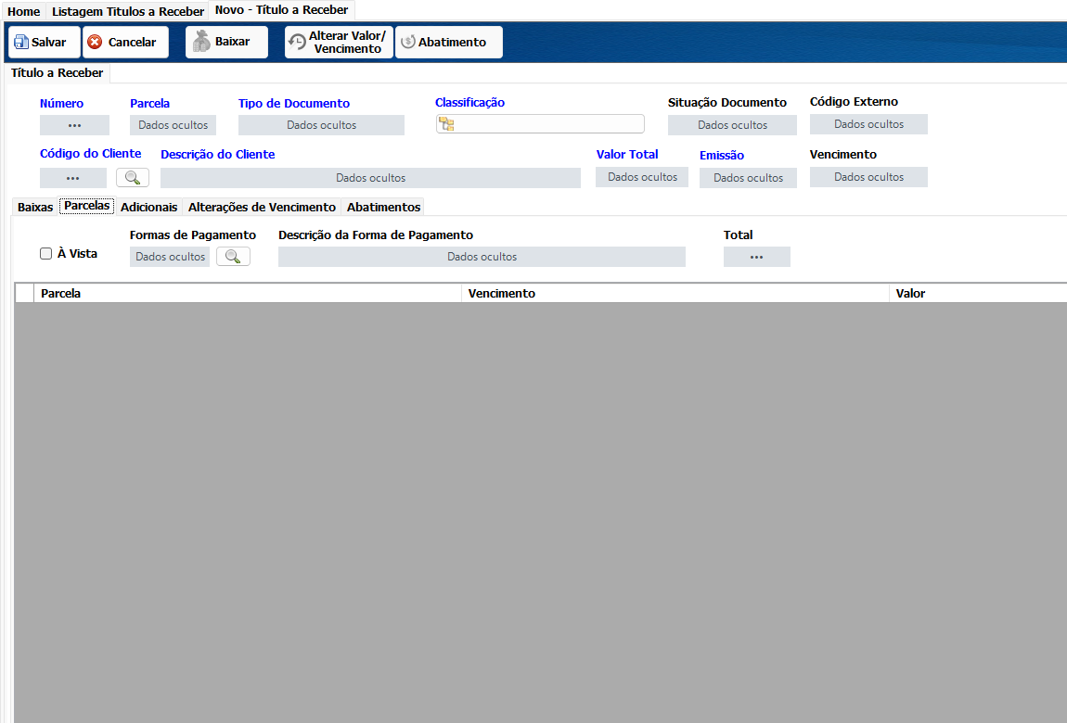Sort by the Valor grid column header
The width and height of the screenshot is (1067, 723).
[978, 294]
